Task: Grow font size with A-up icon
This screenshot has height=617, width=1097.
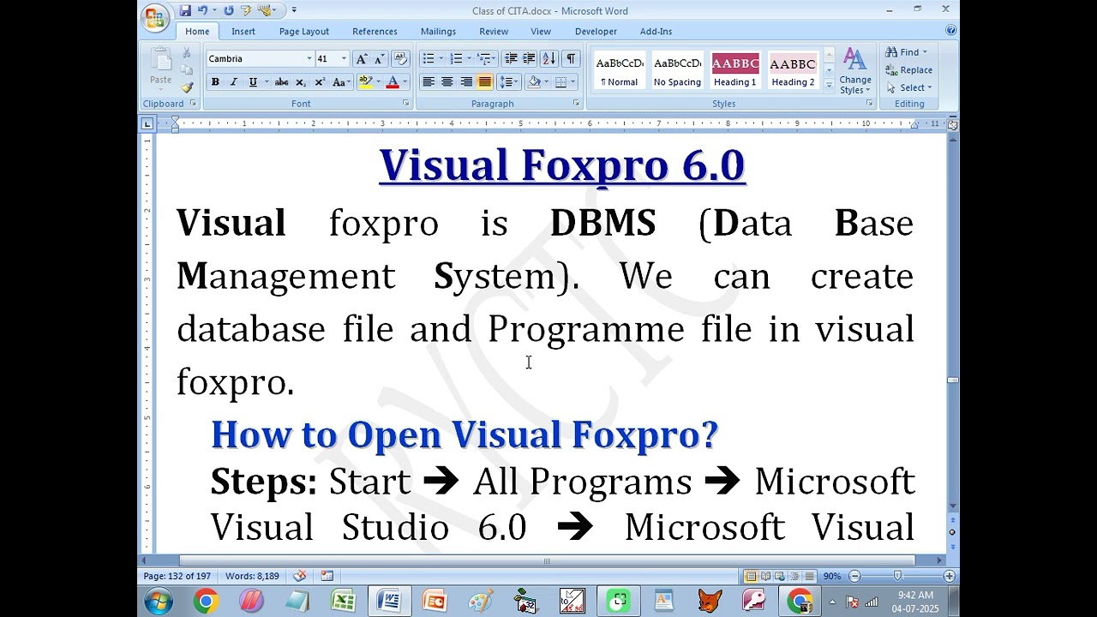Action: (x=362, y=58)
